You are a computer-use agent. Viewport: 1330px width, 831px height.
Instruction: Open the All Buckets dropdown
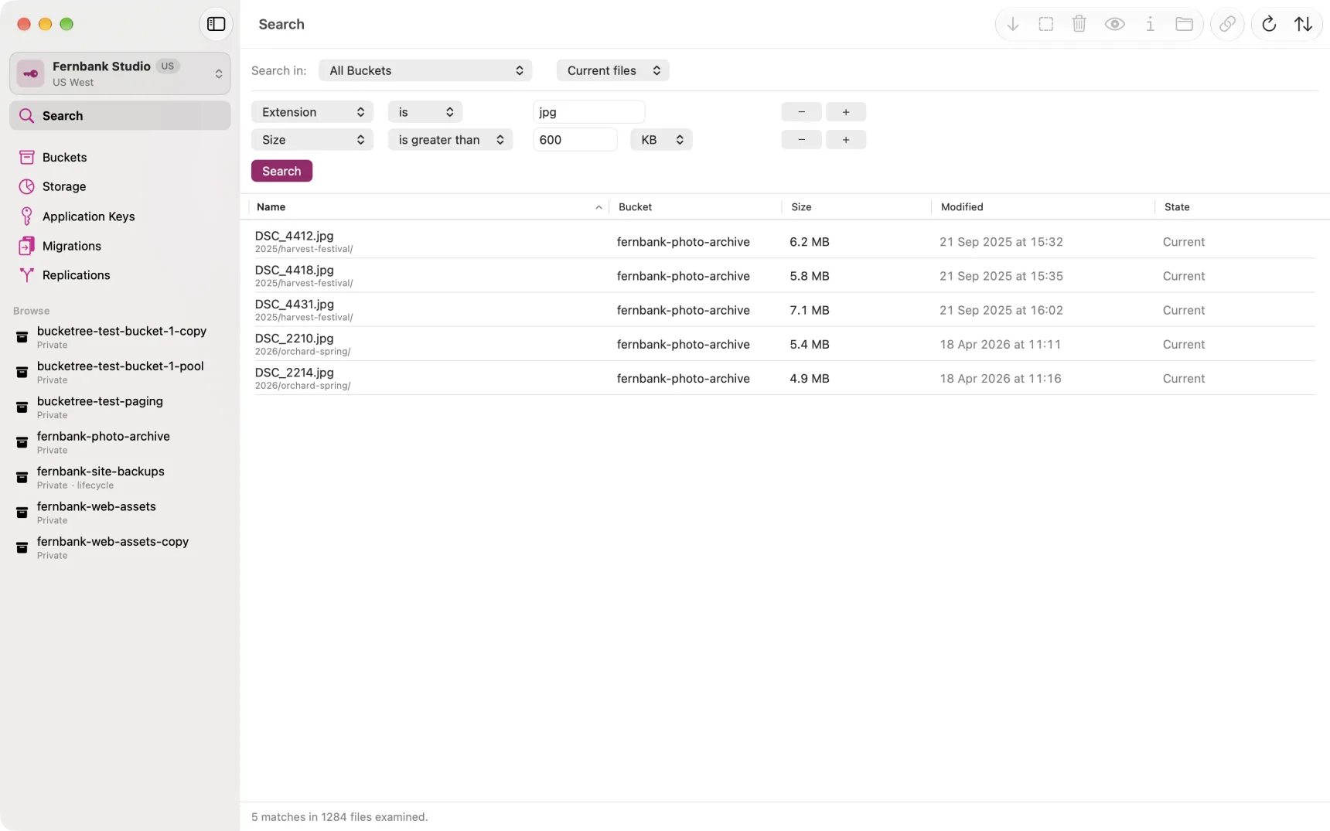click(x=425, y=70)
